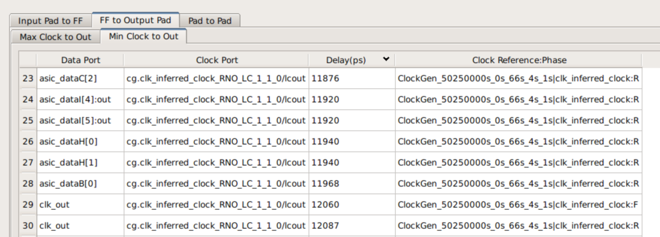Sort by the Clock Port column header

point(216,60)
